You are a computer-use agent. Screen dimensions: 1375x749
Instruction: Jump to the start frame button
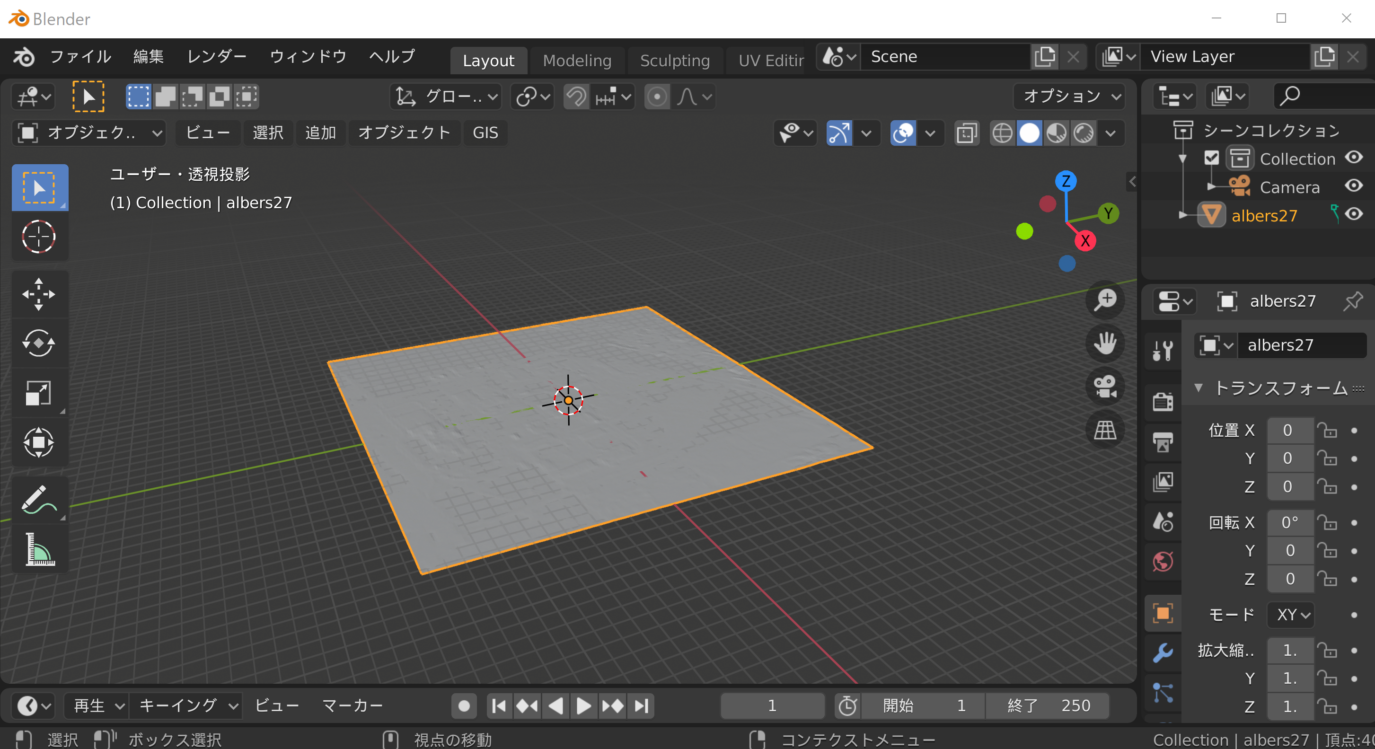(x=499, y=706)
